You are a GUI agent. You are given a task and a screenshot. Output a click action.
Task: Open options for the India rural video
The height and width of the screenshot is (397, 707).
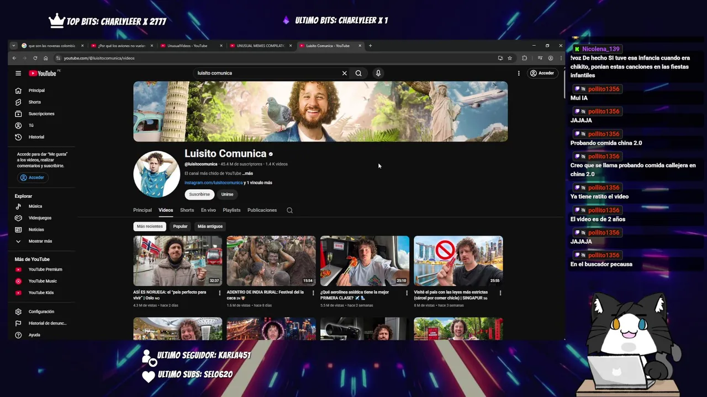(x=313, y=293)
